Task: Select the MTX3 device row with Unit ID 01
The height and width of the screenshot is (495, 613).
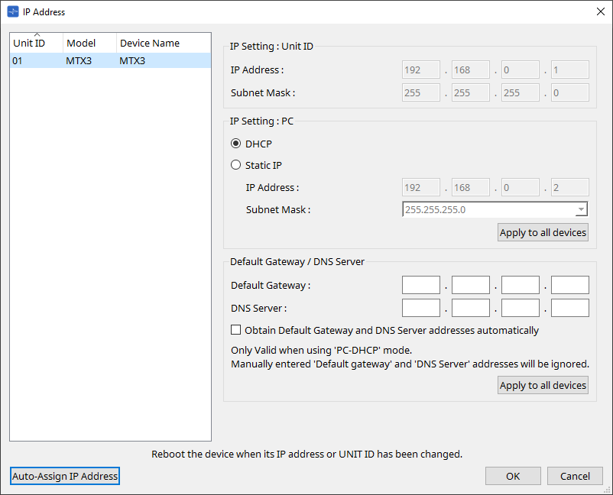Action: pos(110,60)
